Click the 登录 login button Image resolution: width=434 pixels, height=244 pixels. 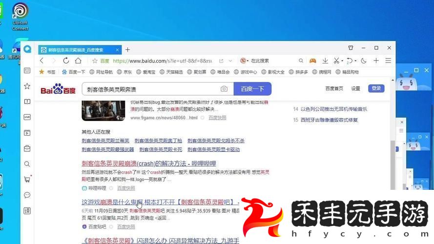click(x=376, y=88)
